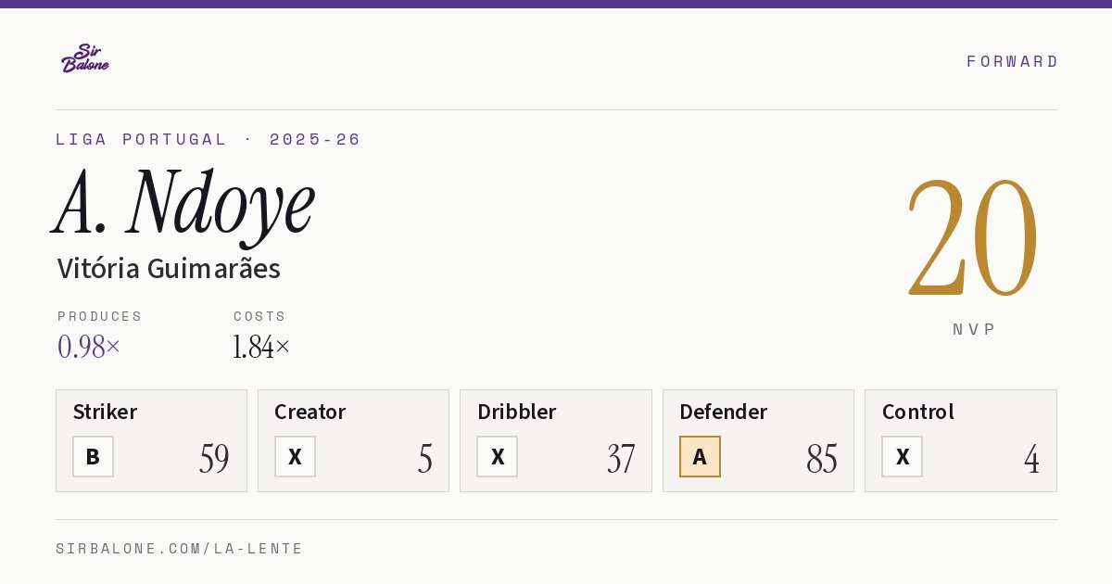The height and width of the screenshot is (584, 1112).
Task: Click the X grade badge under Creator
Action: [x=295, y=456]
